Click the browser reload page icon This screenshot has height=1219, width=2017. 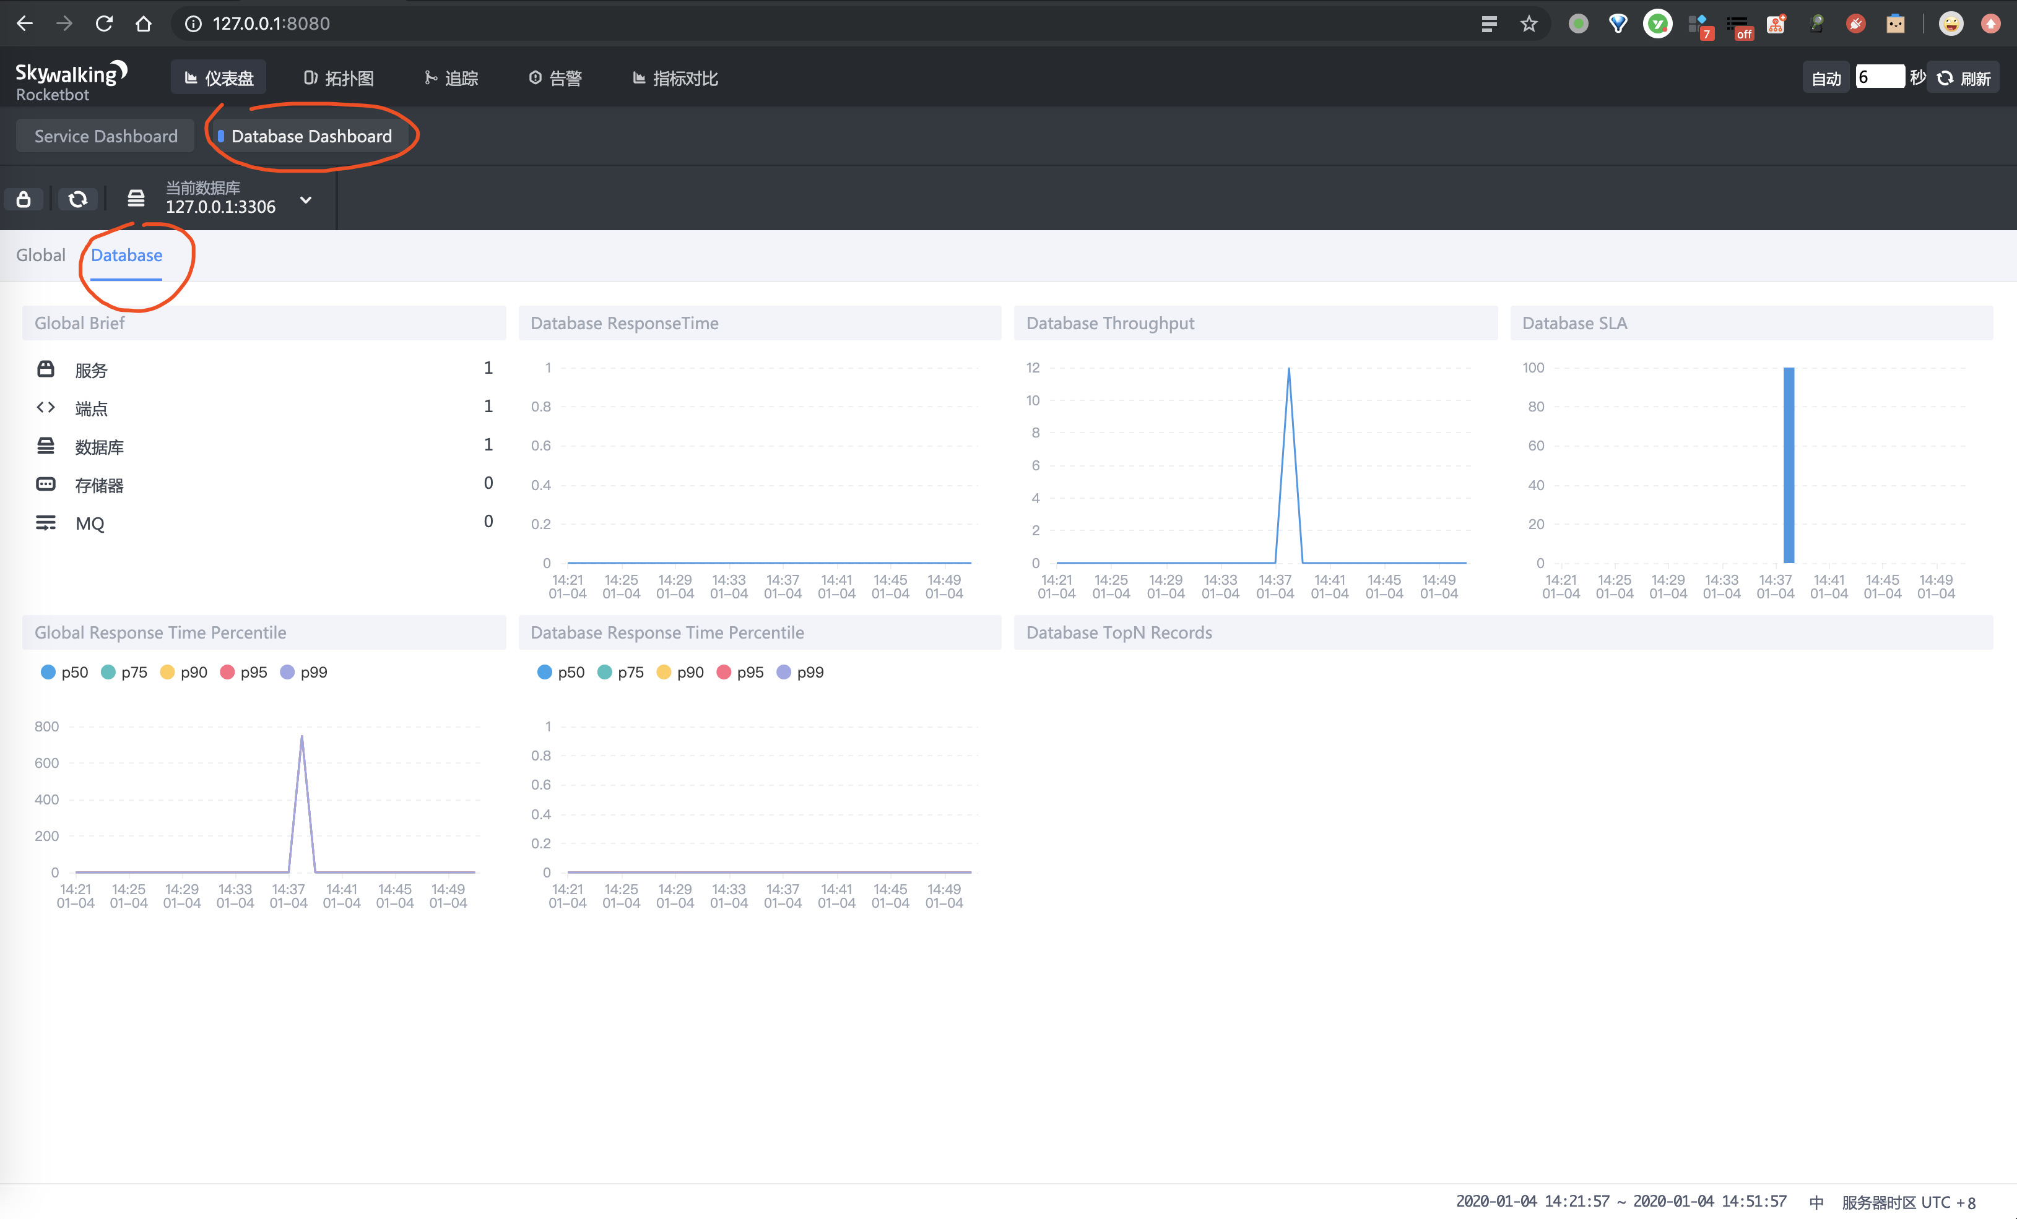pyautogui.click(x=104, y=24)
